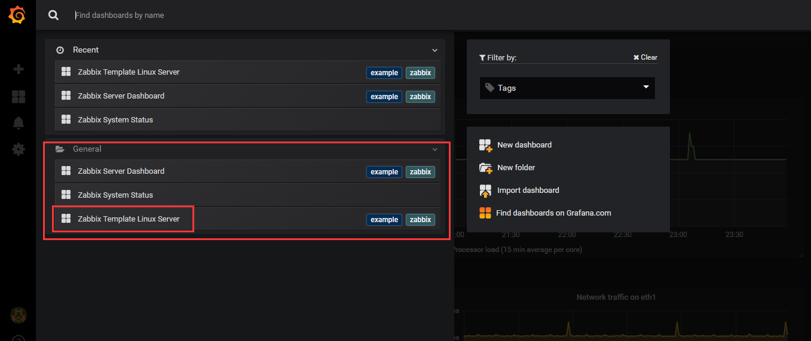Screen dimensions: 811x341
Task: Open the Configuration gear icon in sidebar
Action: (x=19, y=149)
